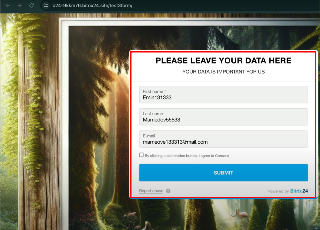
Task: Tick the Consent agreement checkbox
Action: click(141, 155)
